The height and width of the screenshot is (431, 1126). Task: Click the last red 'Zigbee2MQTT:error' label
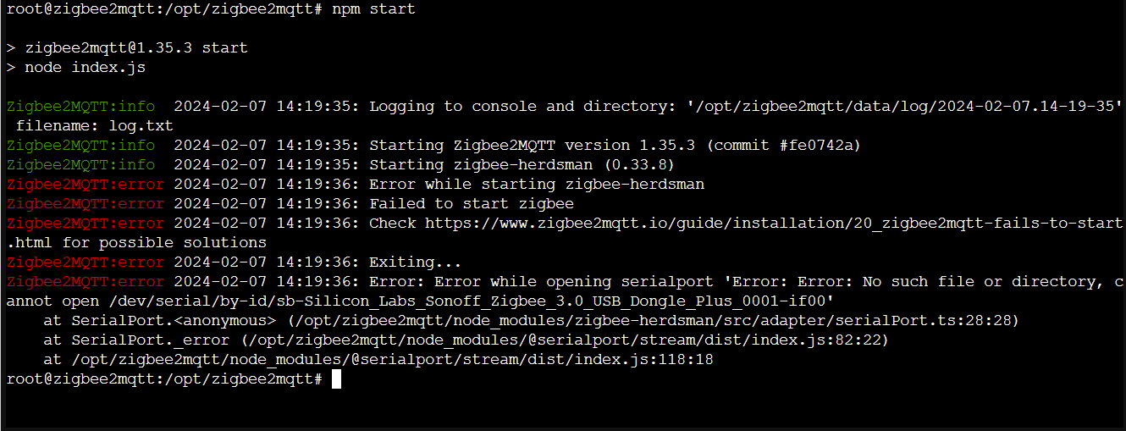point(85,281)
